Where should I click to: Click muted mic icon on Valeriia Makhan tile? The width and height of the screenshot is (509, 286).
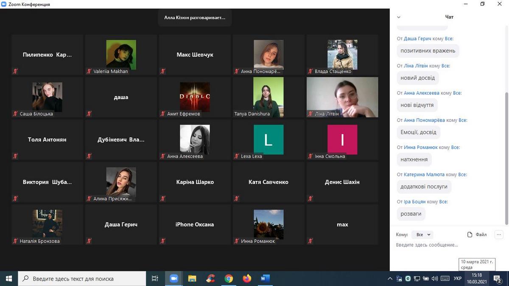(89, 71)
